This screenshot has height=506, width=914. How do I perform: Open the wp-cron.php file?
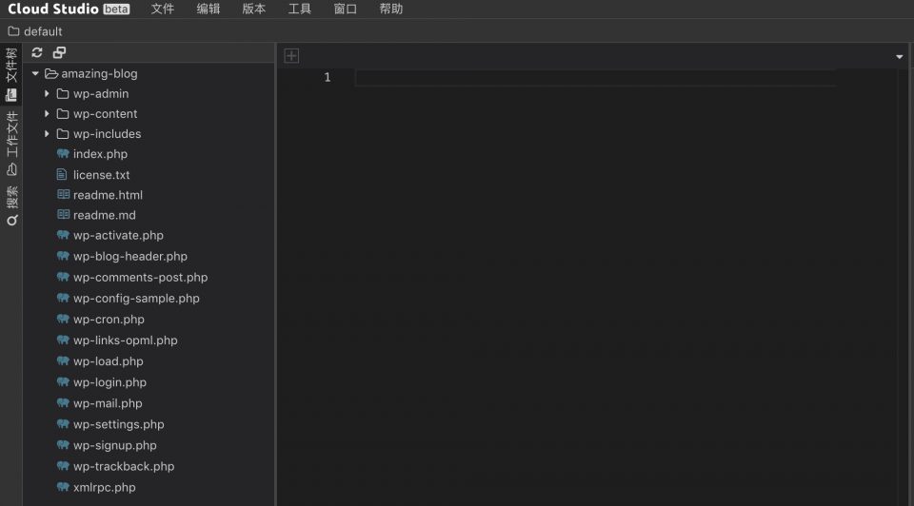click(x=109, y=319)
